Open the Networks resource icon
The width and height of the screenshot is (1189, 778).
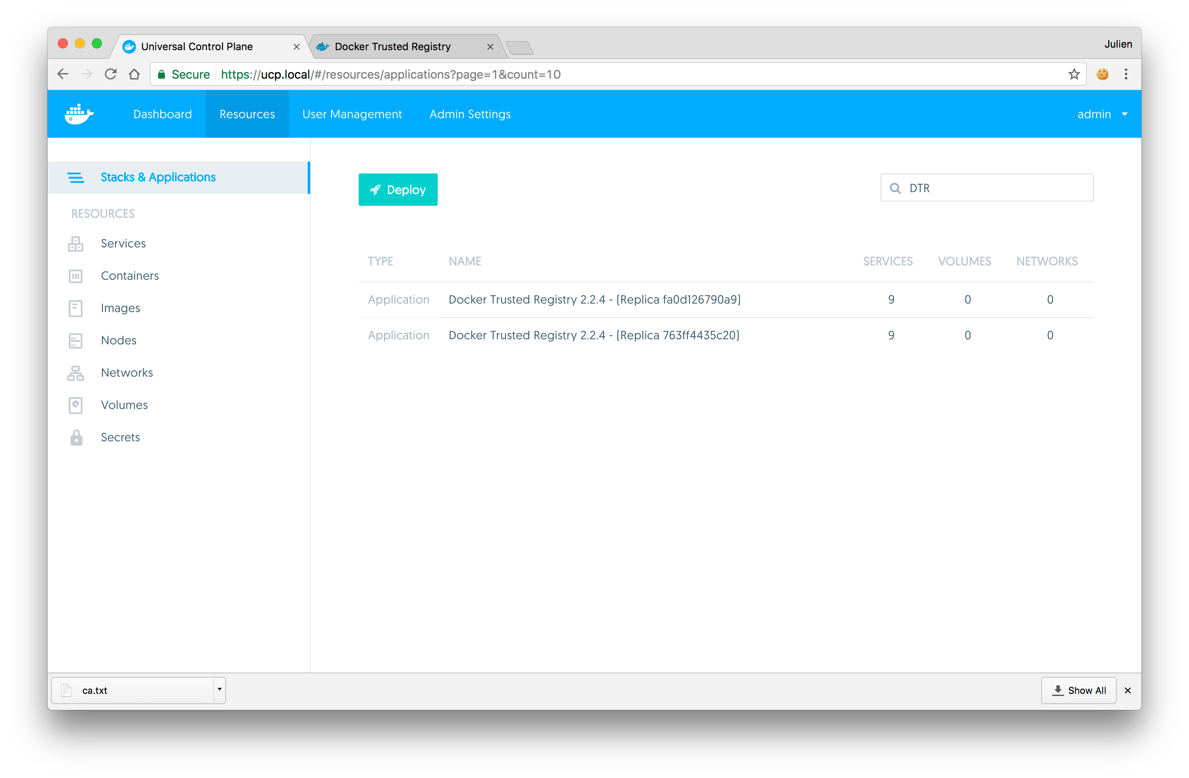[76, 373]
